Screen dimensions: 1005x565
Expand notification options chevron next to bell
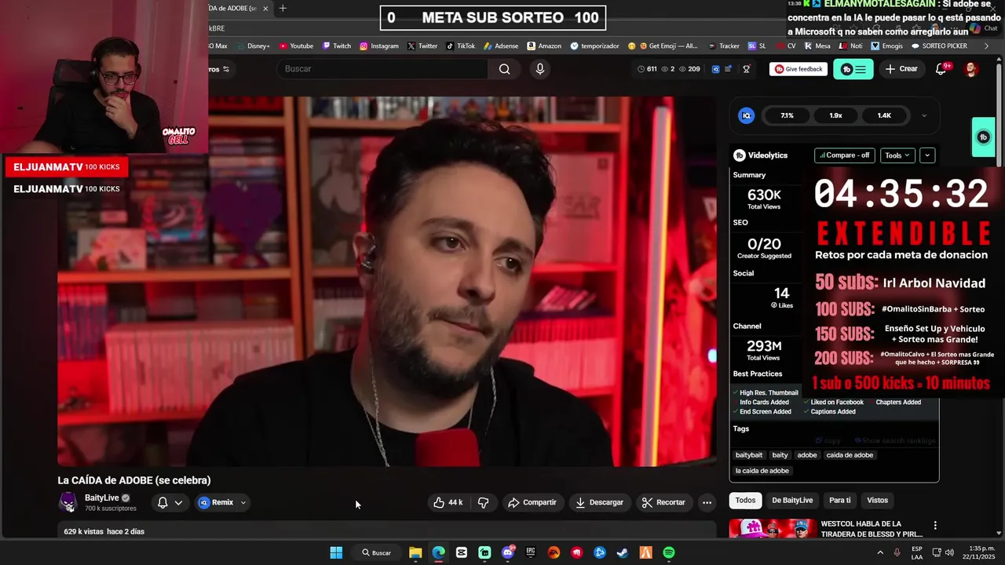point(178,502)
